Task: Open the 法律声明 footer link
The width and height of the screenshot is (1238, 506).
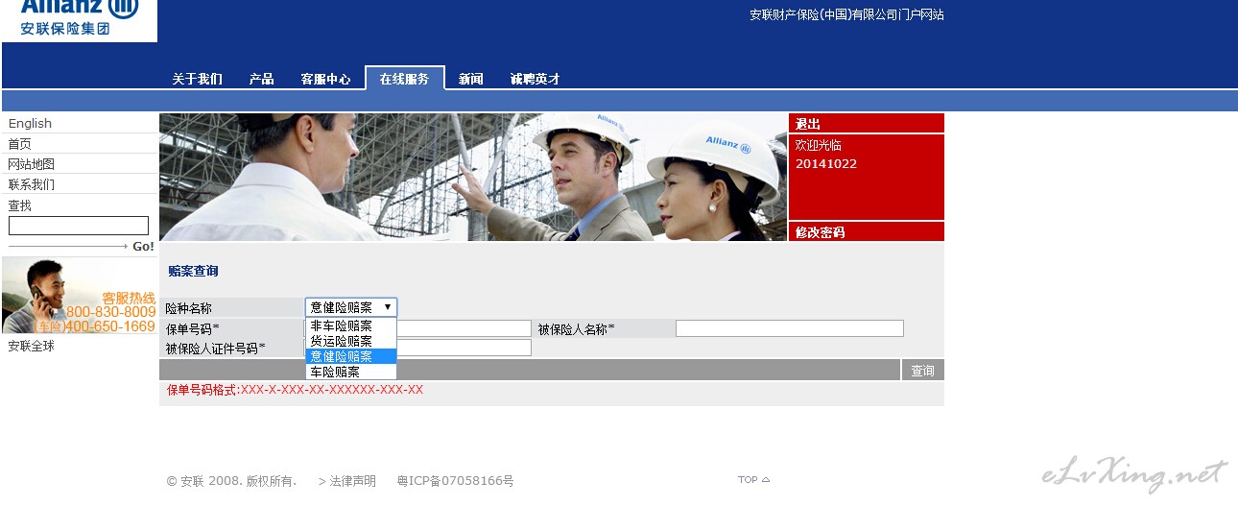Action: (x=353, y=481)
